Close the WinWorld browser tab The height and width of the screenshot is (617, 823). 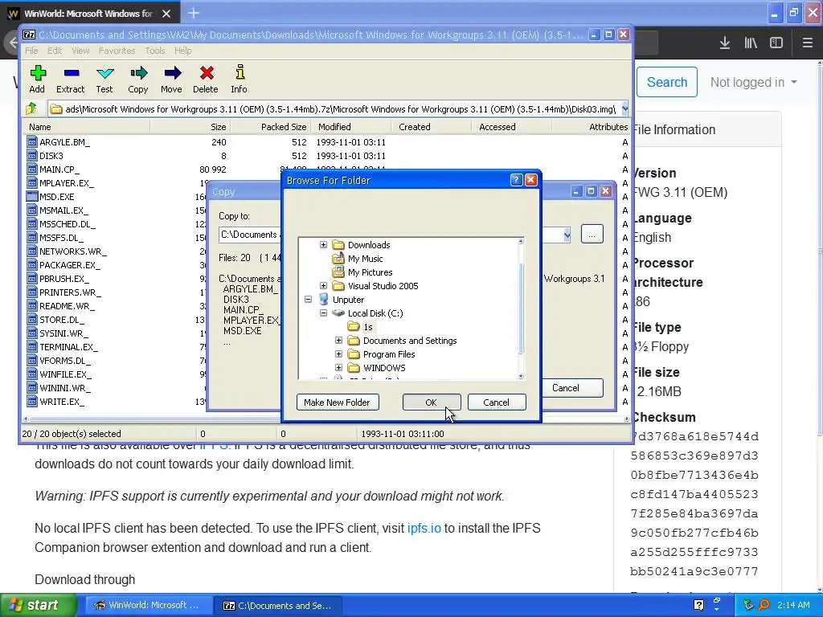coord(166,14)
